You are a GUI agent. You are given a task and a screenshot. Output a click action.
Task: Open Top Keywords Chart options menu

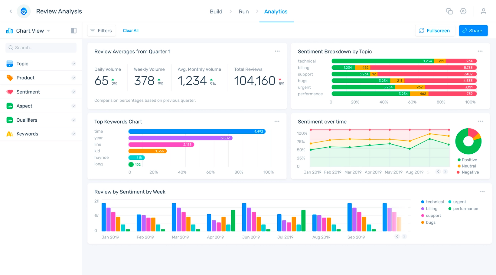pos(277,121)
